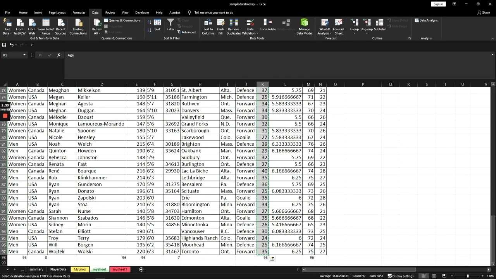This screenshot has width=496, height=279.
Task: Open the Page Layout tab
Action: click(x=57, y=12)
